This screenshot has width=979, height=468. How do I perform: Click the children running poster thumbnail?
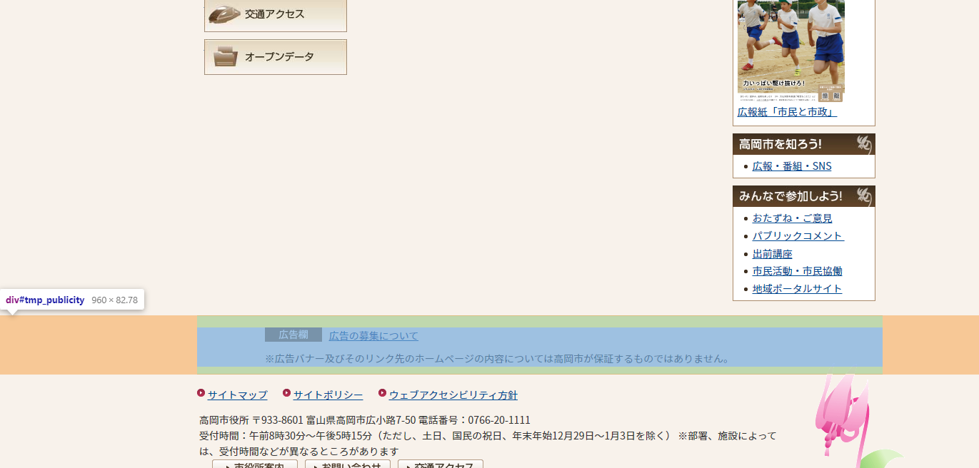tap(790, 46)
